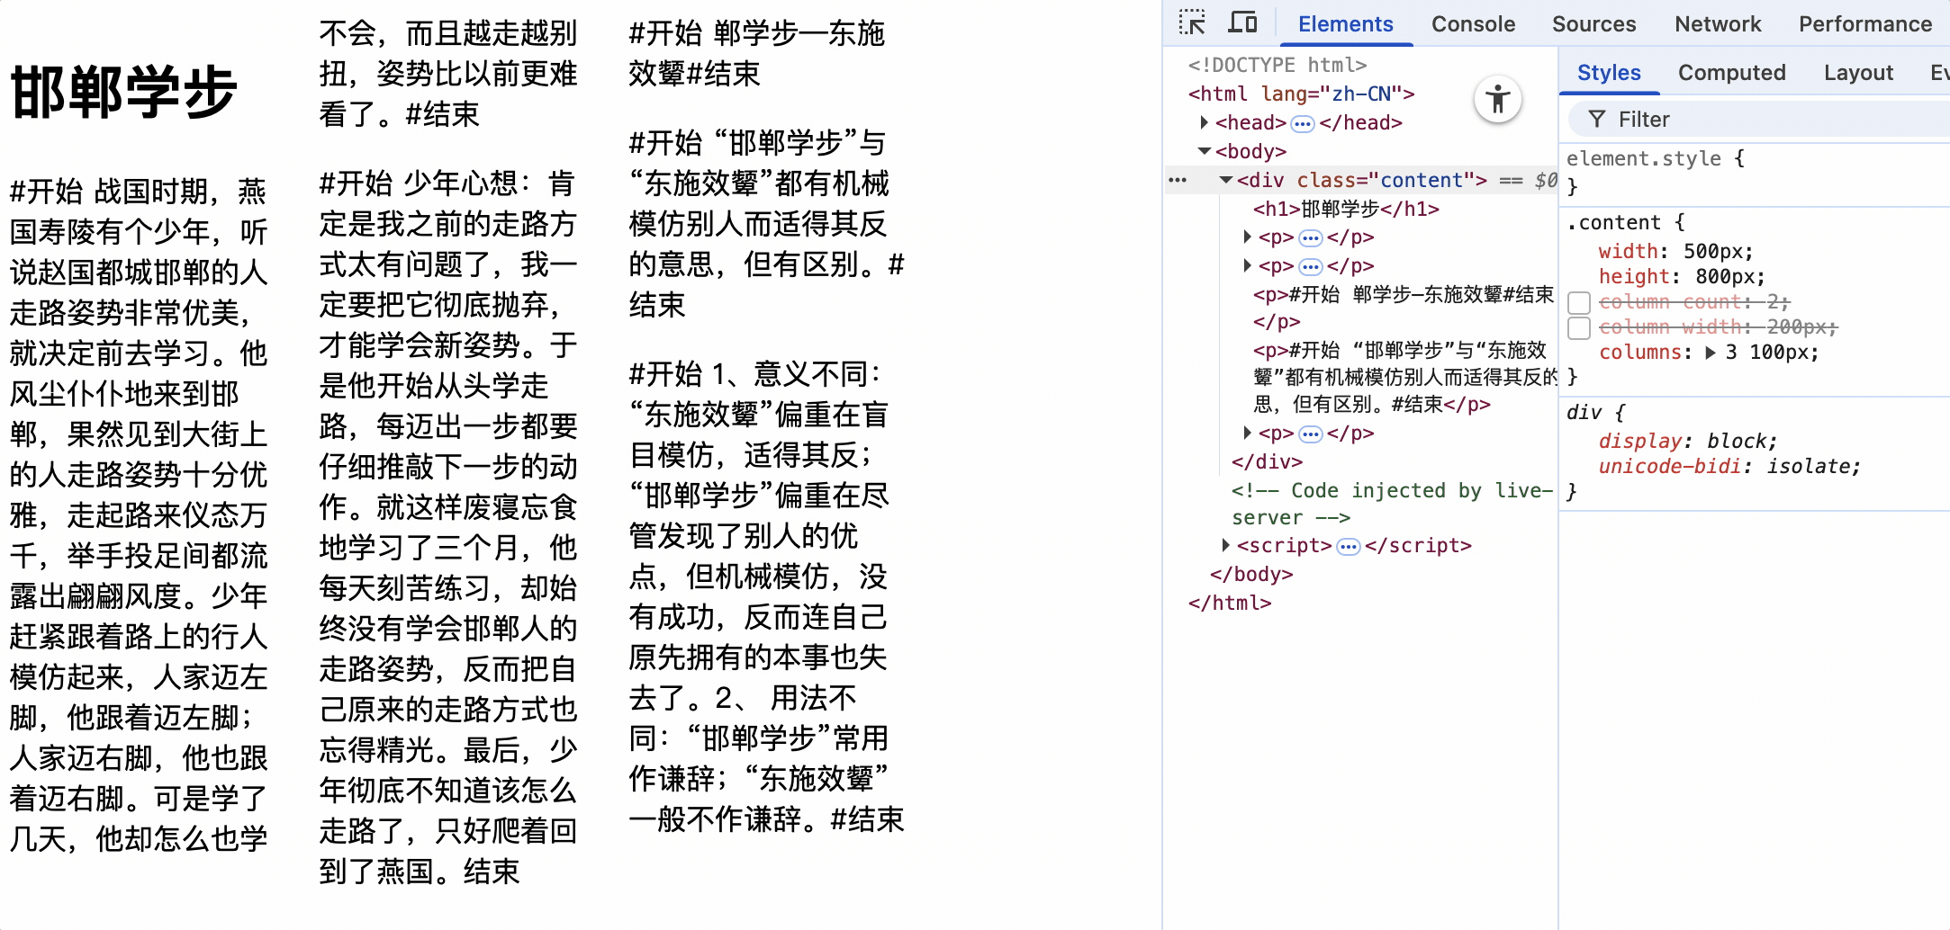Select the p node containing 鄲学步—东施效颦
Screen dimensions: 1950x930
(1404, 308)
